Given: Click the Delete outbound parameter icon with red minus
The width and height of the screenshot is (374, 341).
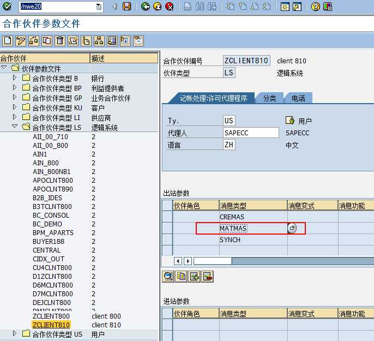Looking at the screenshot, I should tap(208, 277).
